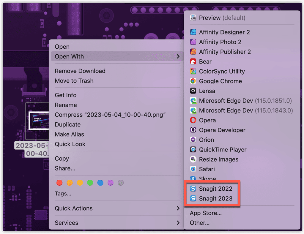
Task: Click Microsoft Edge Dev 115.0.1851.0 icon
Action: coord(193,101)
